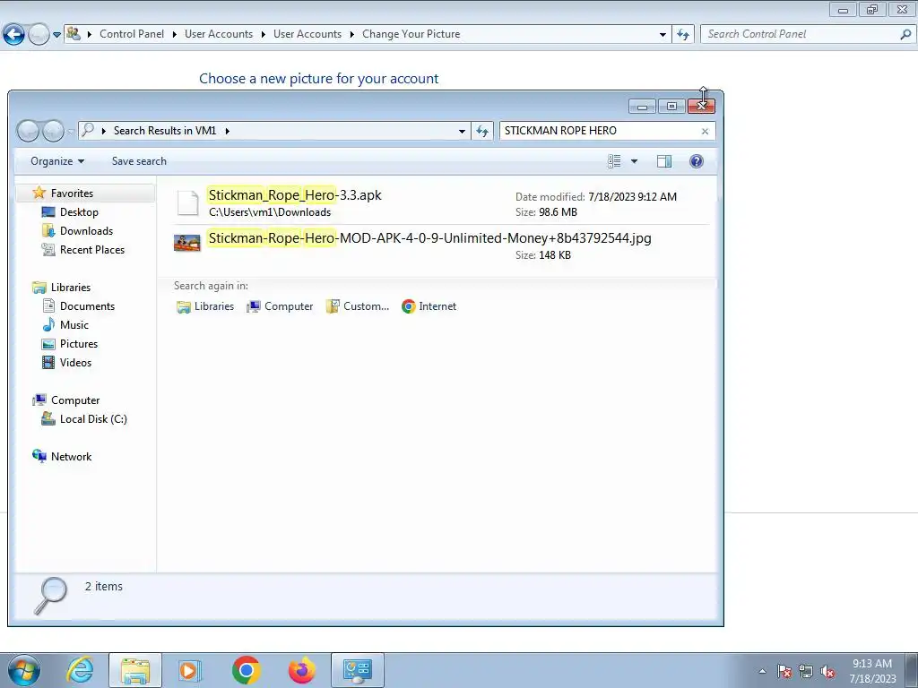
Task: Search again in Libraries
Action: (205, 306)
